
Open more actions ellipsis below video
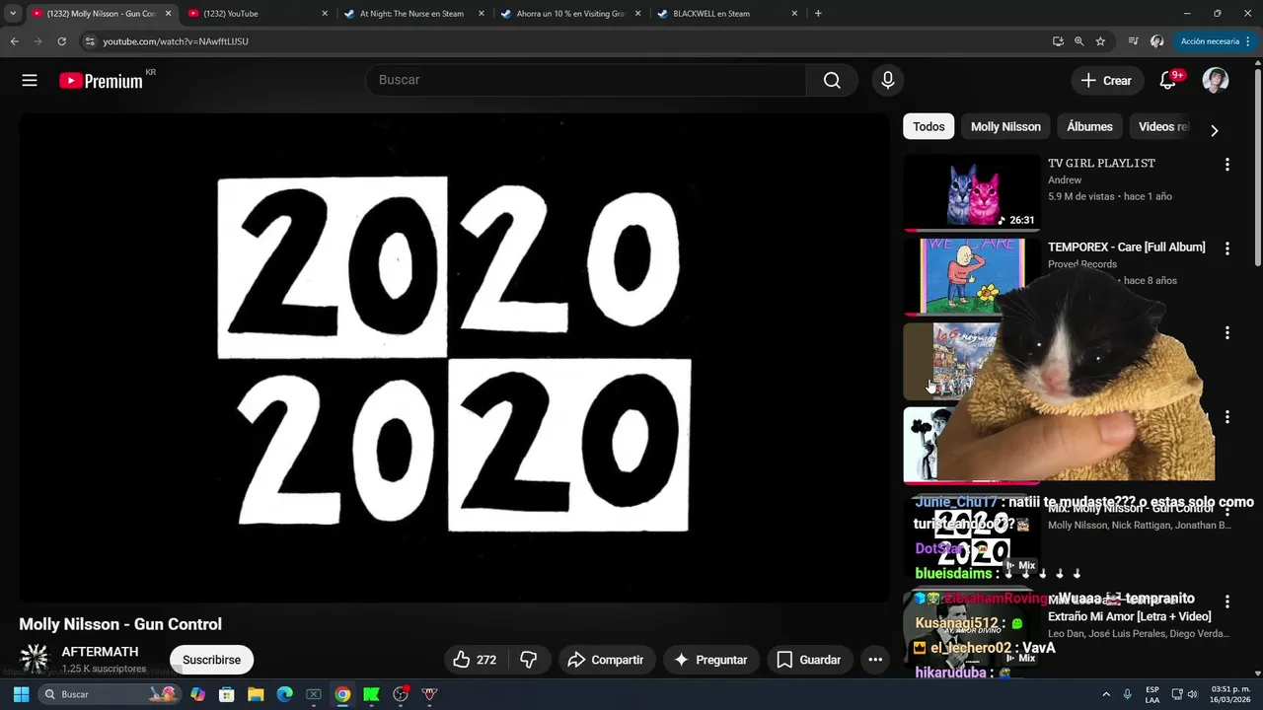(x=875, y=660)
